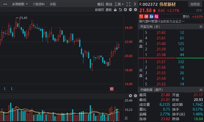This screenshot has height=122, width=204.
Task: Select sell level 4 price 21.61
Action: pos(161,38)
